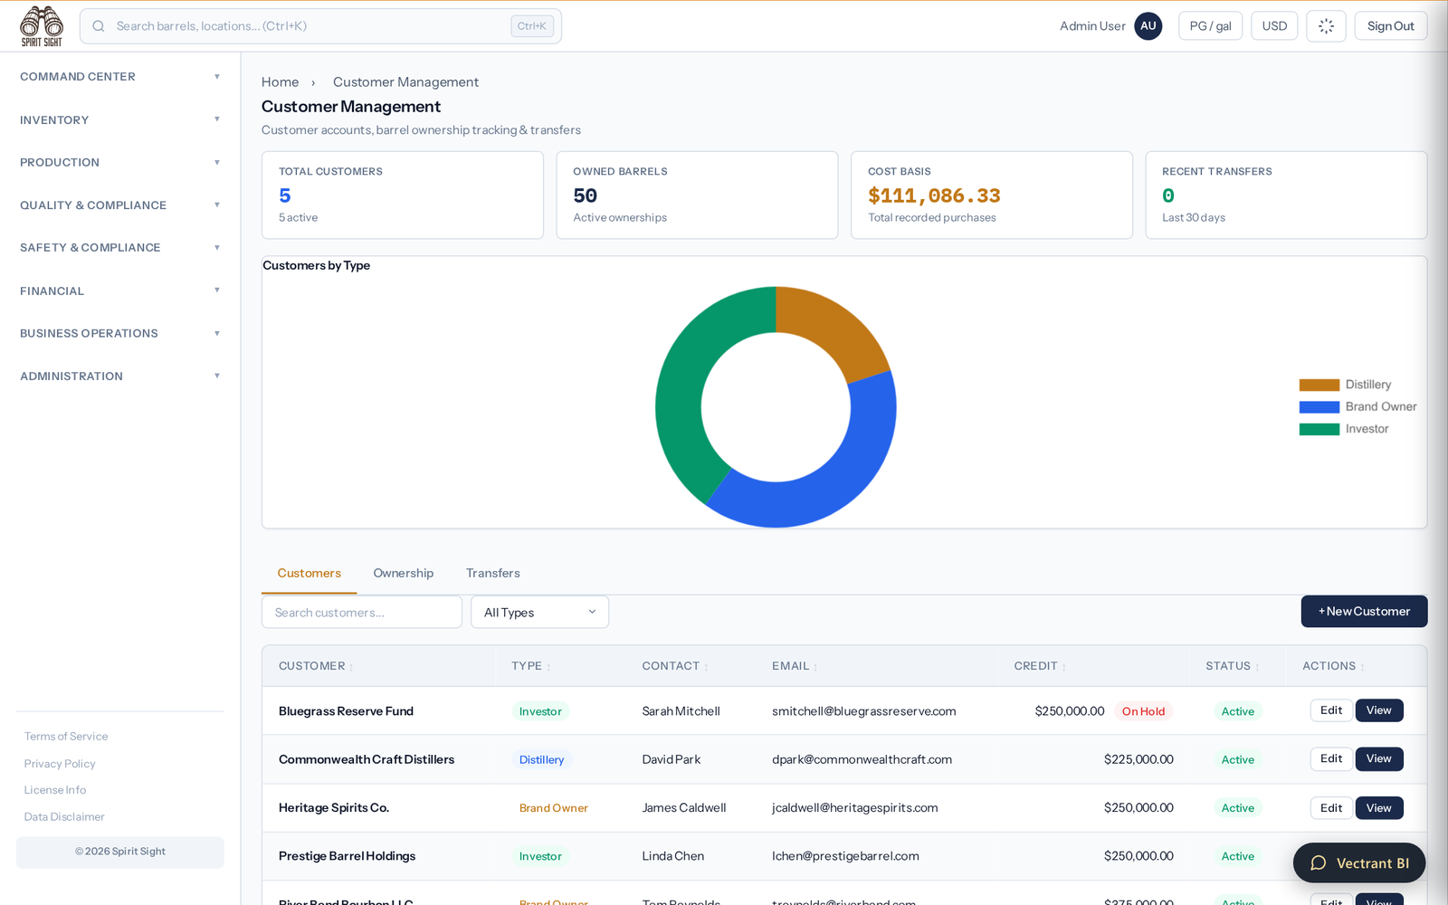Go to Home breadcrumb
The width and height of the screenshot is (1448, 905).
point(280,81)
